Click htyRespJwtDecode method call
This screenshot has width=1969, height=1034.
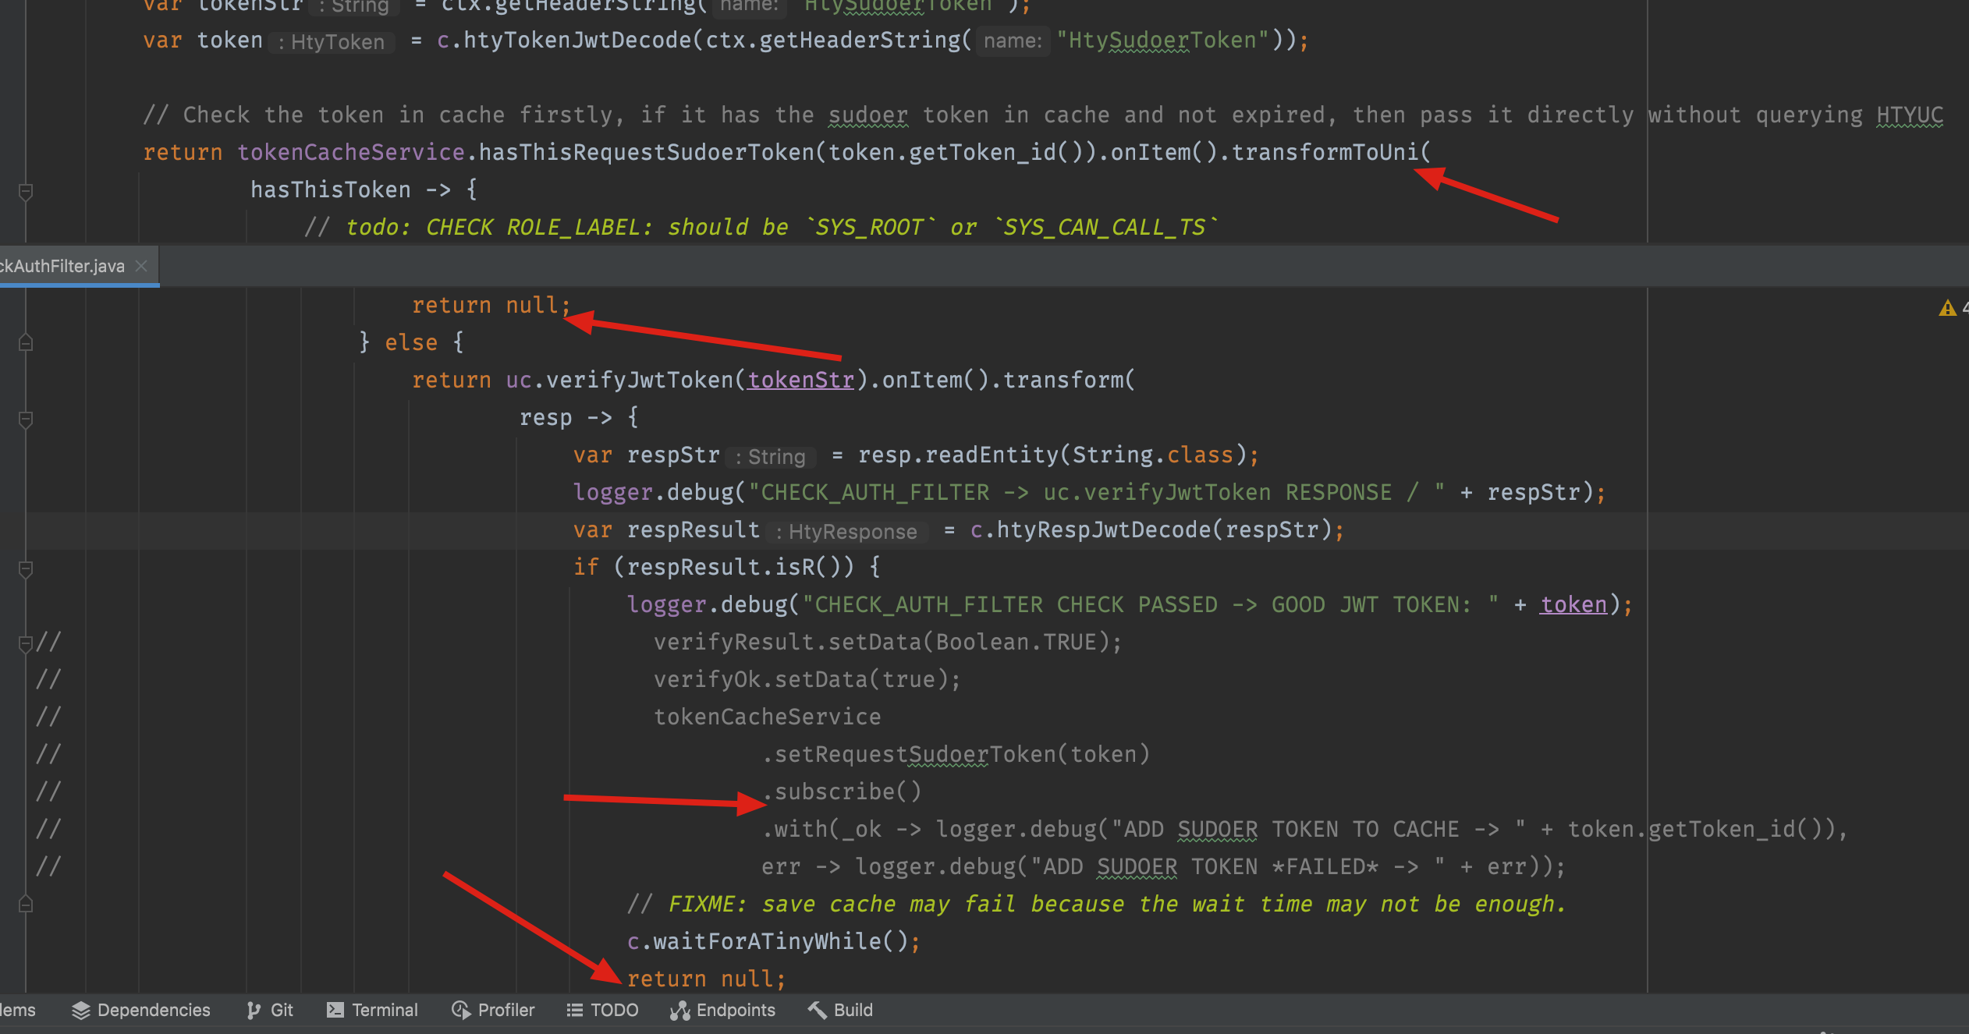1103,529
